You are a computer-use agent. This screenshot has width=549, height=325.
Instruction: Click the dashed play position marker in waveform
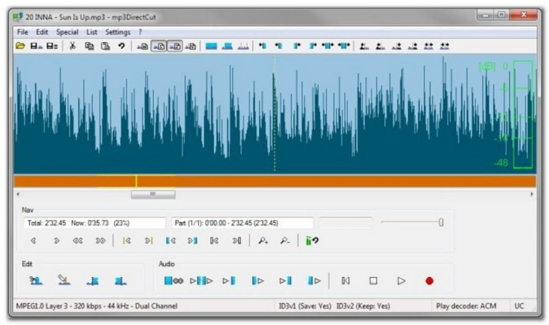click(x=274, y=115)
